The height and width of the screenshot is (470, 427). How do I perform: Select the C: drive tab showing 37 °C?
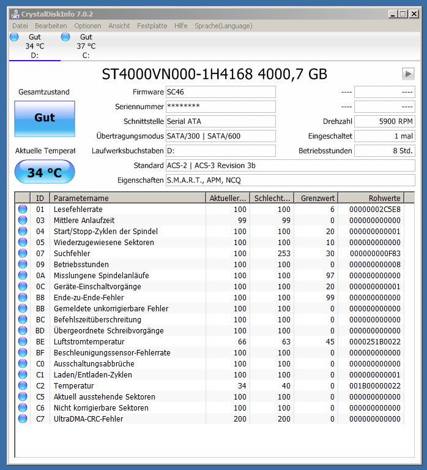[x=86, y=46]
